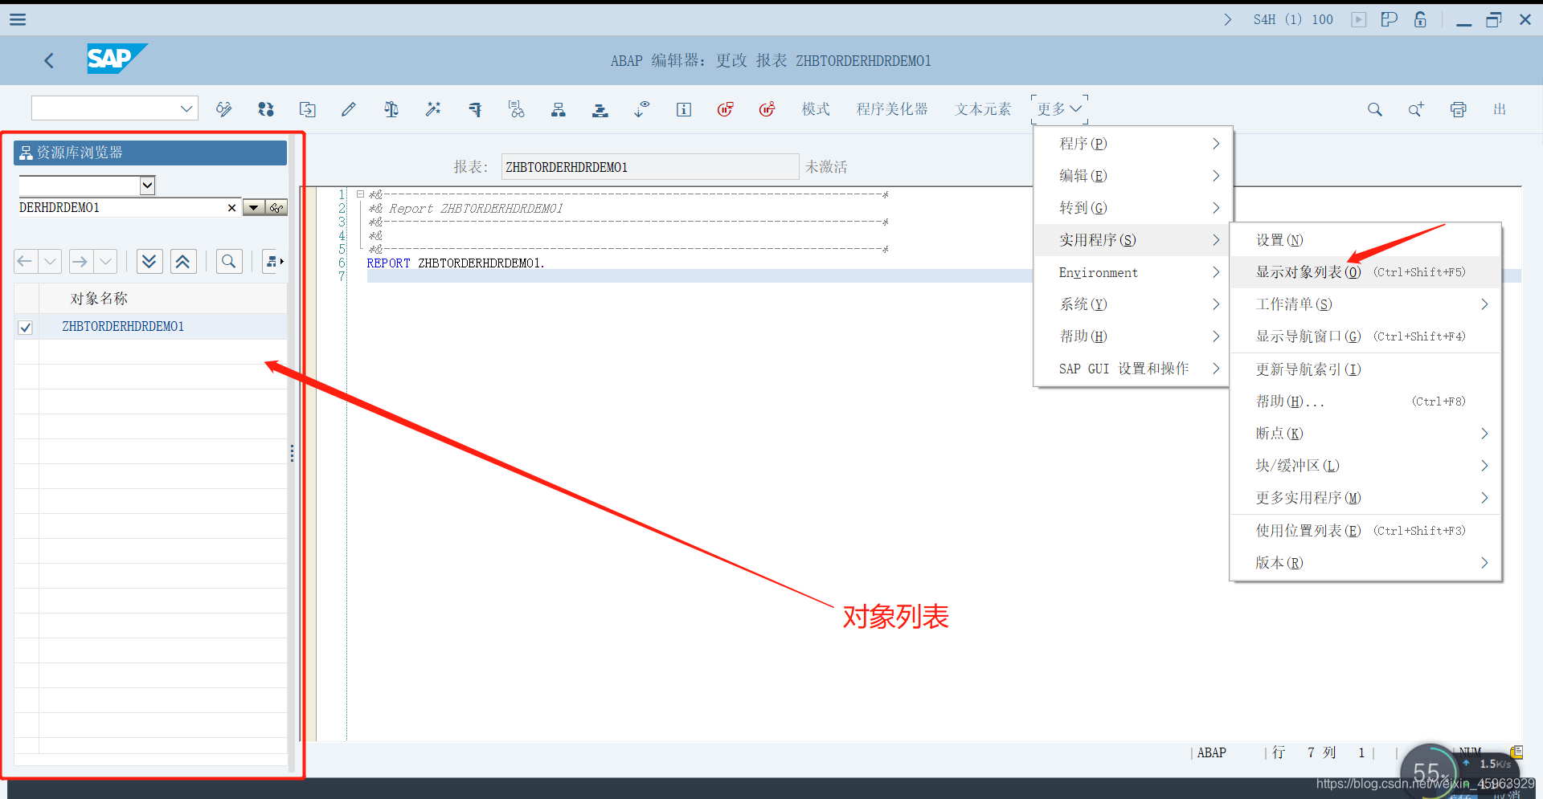Viewport: 1543px width, 799px height.
Task: Open the 帮助(H) submenu in More menu
Action: coord(1132,336)
